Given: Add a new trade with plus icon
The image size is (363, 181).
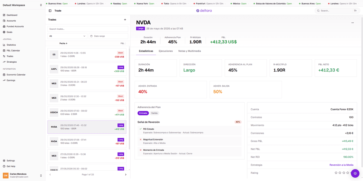Looking at the screenshot, I should 125,20.
